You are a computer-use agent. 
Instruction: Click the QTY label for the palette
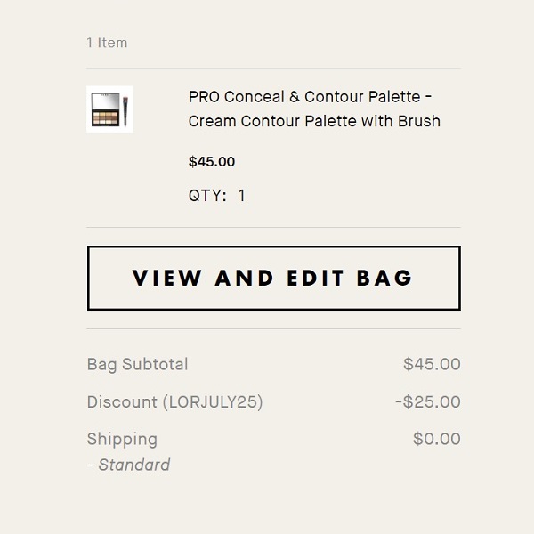click(x=207, y=196)
